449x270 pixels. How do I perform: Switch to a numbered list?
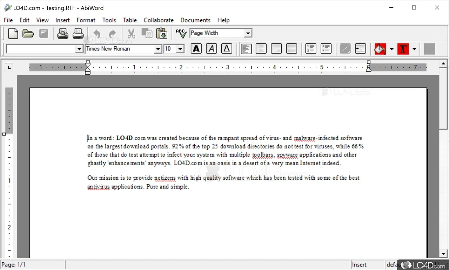pyautogui.click(x=310, y=49)
